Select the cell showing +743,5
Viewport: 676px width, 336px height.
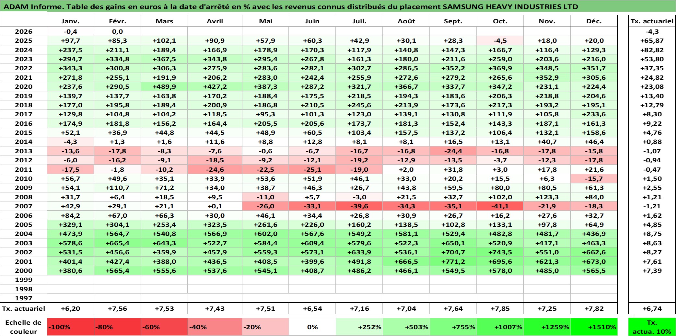500,252
